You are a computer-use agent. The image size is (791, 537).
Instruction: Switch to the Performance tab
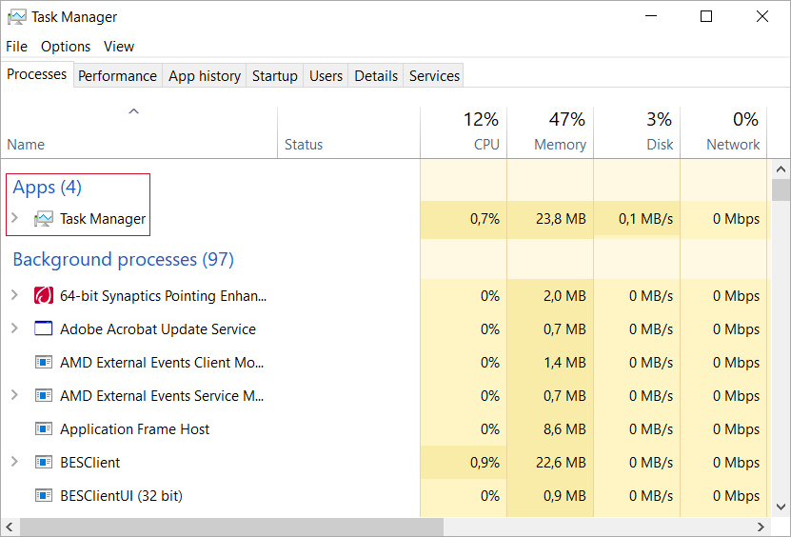117,76
